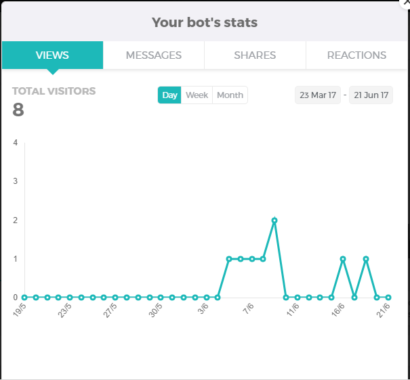The height and width of the screenshot is (380, 410).
Task: Click the last data point at 21/6
Action: pos(388,297)
